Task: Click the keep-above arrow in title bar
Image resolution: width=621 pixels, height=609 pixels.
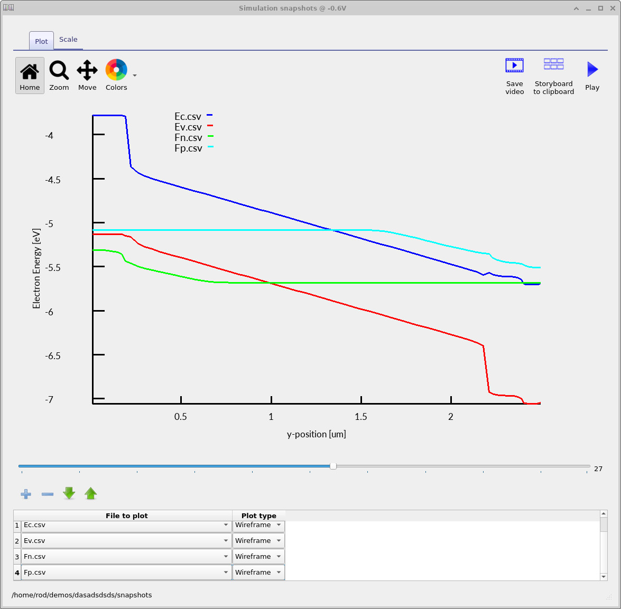Action: pos(576,8)
